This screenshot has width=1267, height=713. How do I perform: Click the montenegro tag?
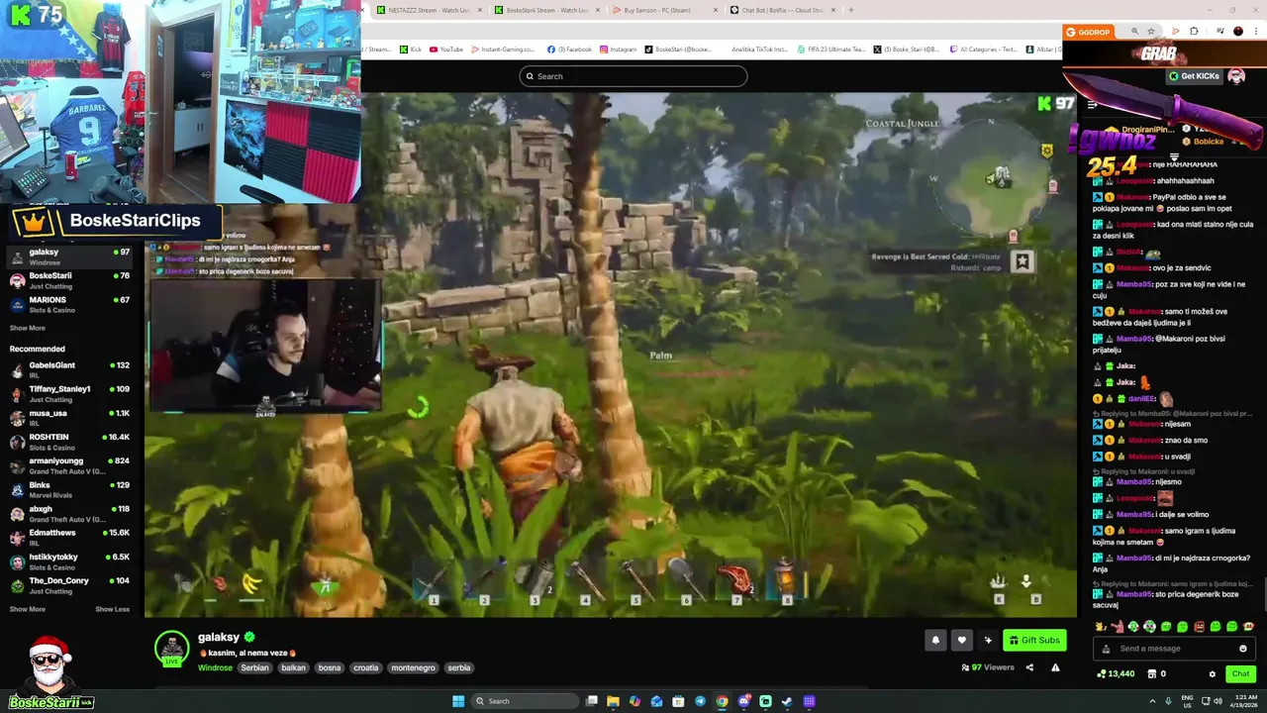coord(413,667)
